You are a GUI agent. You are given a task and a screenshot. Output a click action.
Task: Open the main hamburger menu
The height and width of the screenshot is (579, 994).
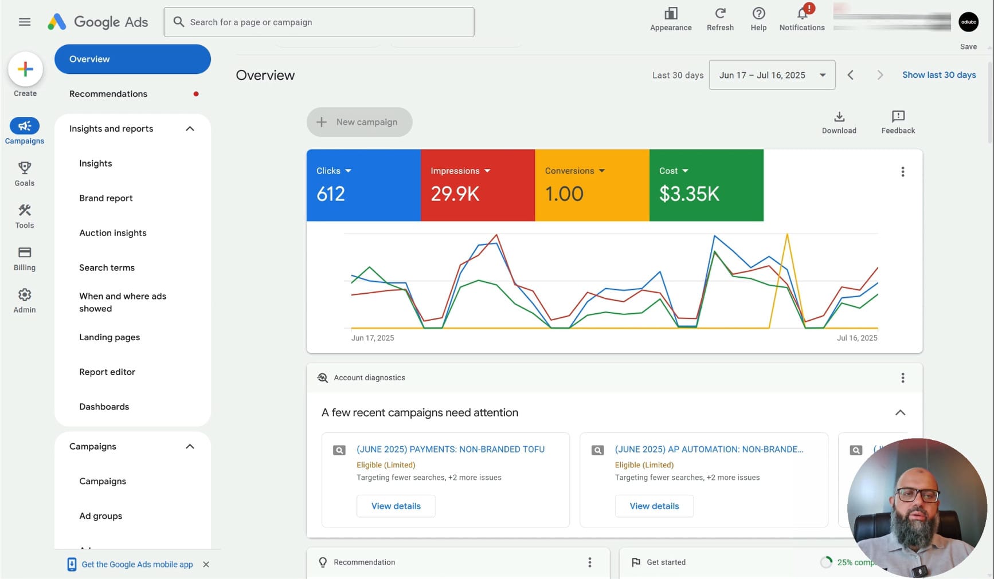coord(25,22)
